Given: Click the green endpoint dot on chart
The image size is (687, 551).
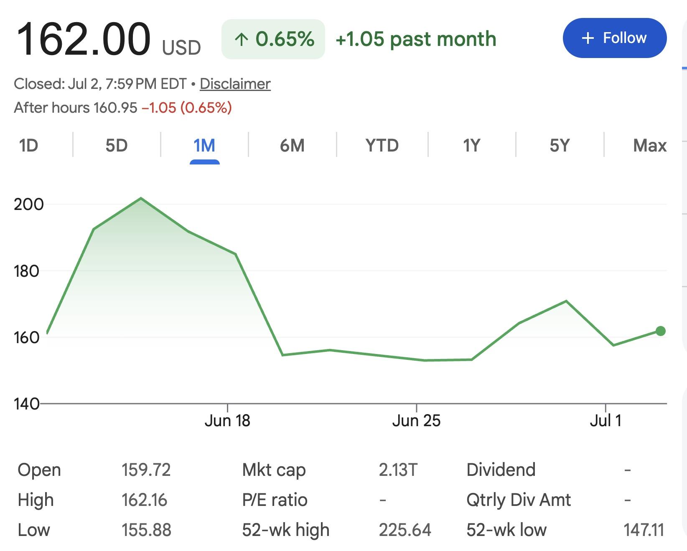Looking at the screenshot, I should pos(660,331).
